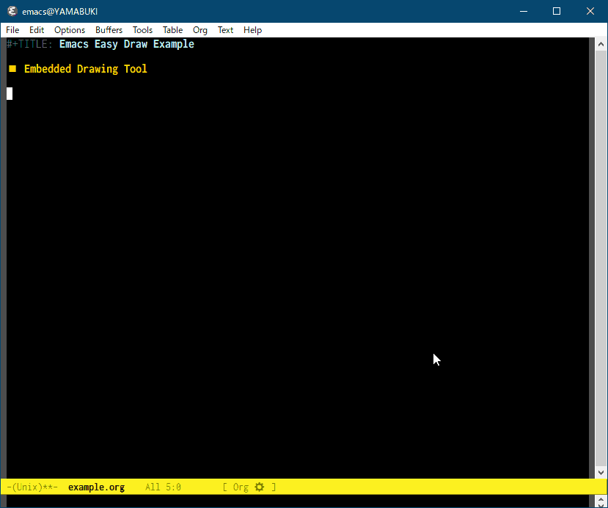Open the Edit menu

click(x=37, y=30)
